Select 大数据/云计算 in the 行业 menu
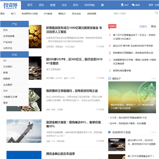The height and width of the screenshot is (159, 159). [15, 97]
